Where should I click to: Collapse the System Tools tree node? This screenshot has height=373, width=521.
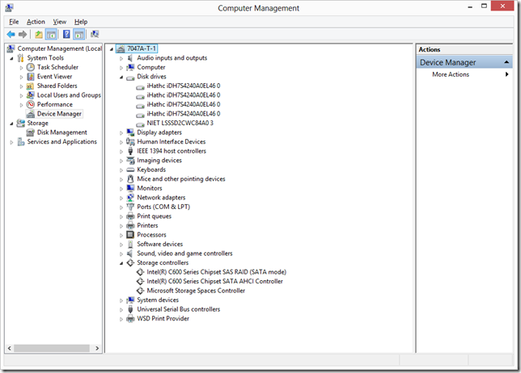click(11, 59)
